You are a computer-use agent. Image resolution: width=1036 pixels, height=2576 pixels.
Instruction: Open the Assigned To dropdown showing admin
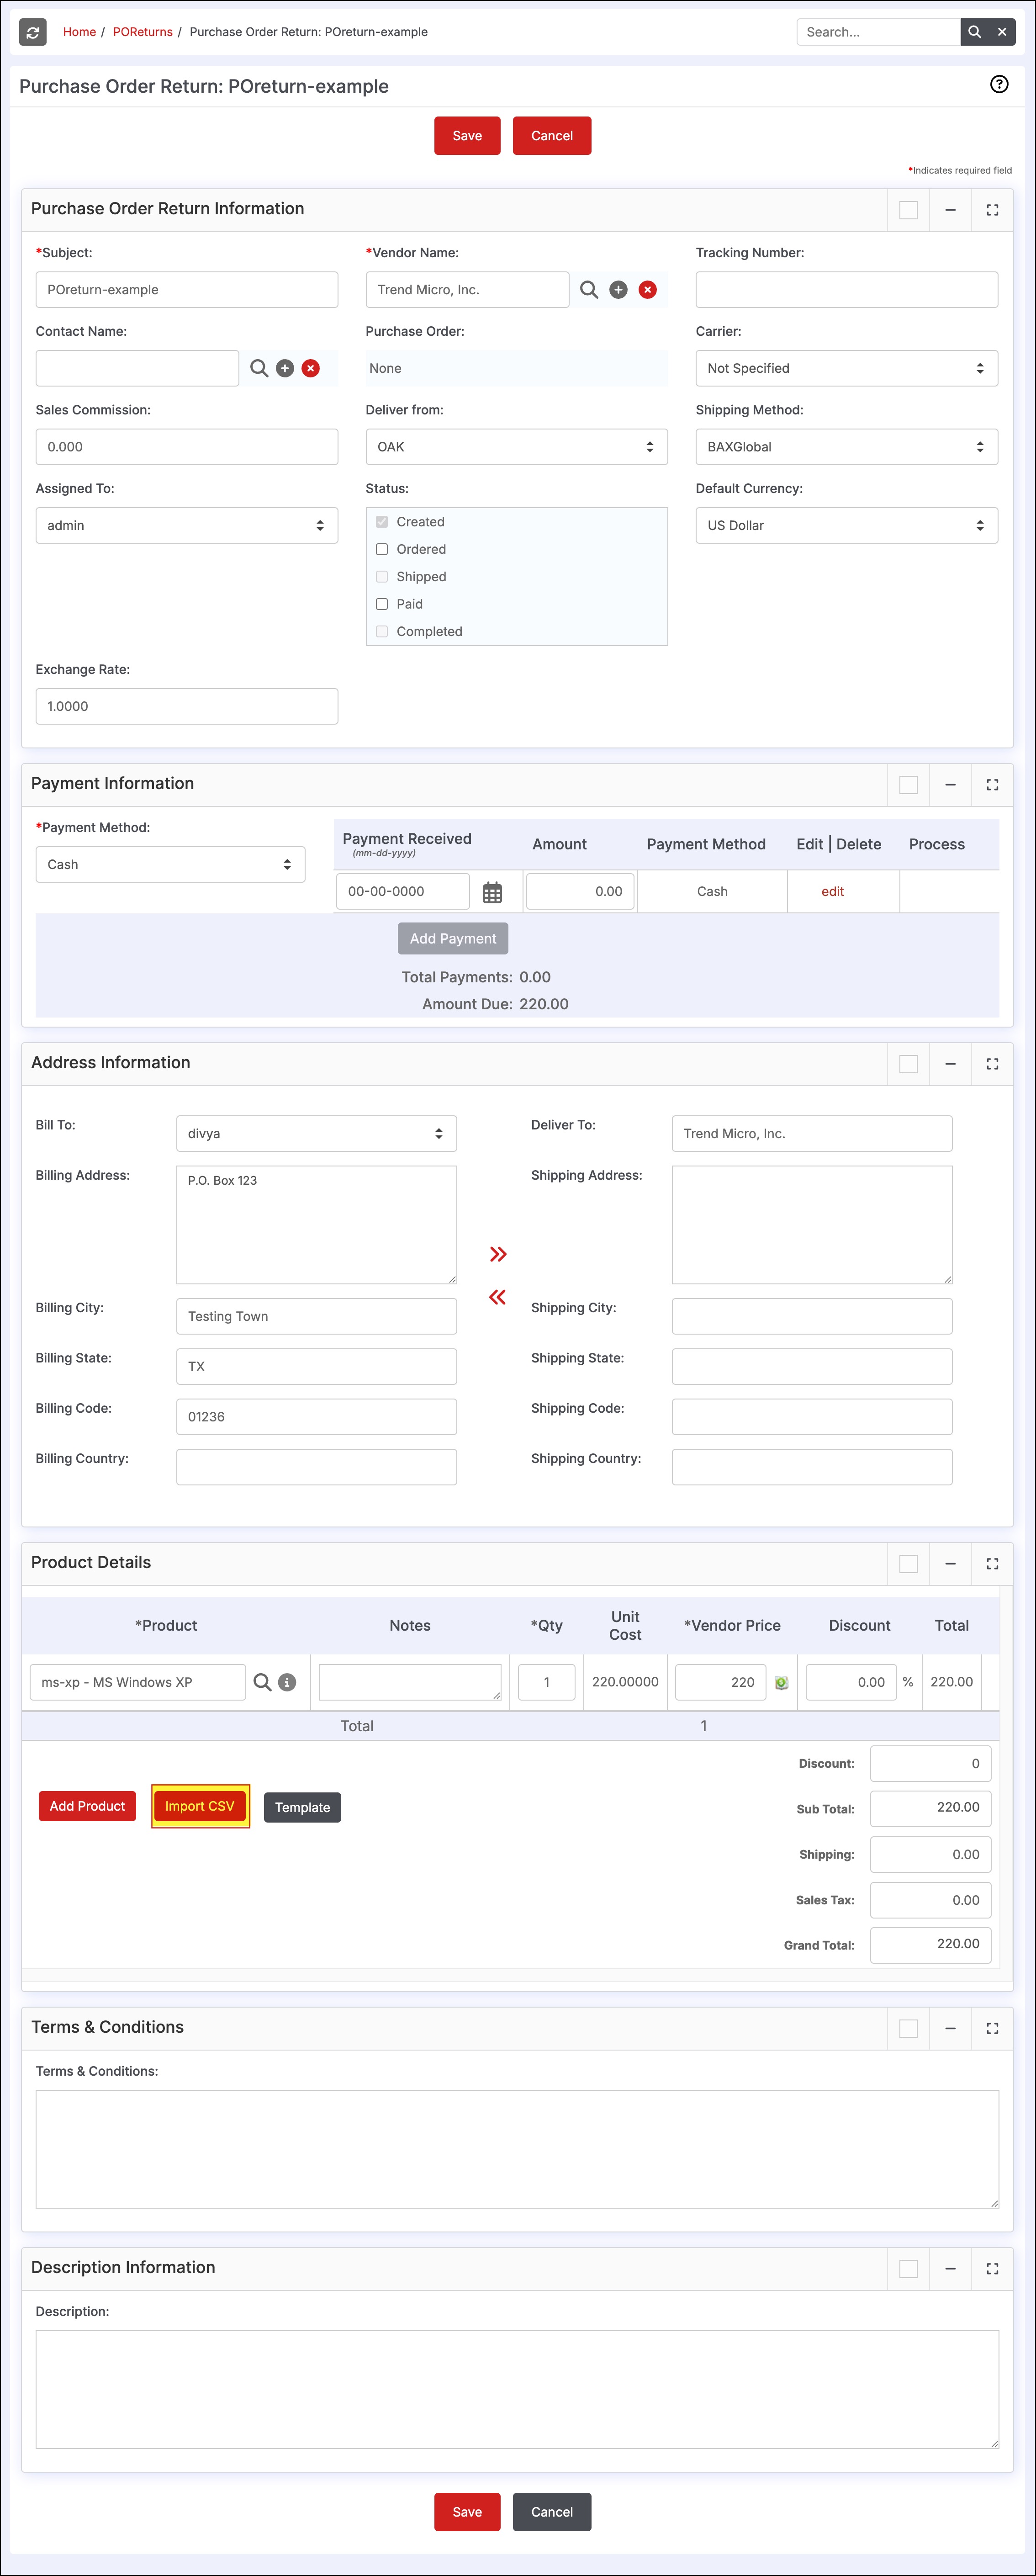186,526
